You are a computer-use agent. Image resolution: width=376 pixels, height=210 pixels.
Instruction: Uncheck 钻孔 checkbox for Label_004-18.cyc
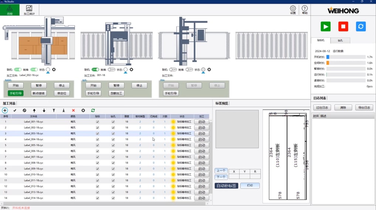click(x=113, y=139)
